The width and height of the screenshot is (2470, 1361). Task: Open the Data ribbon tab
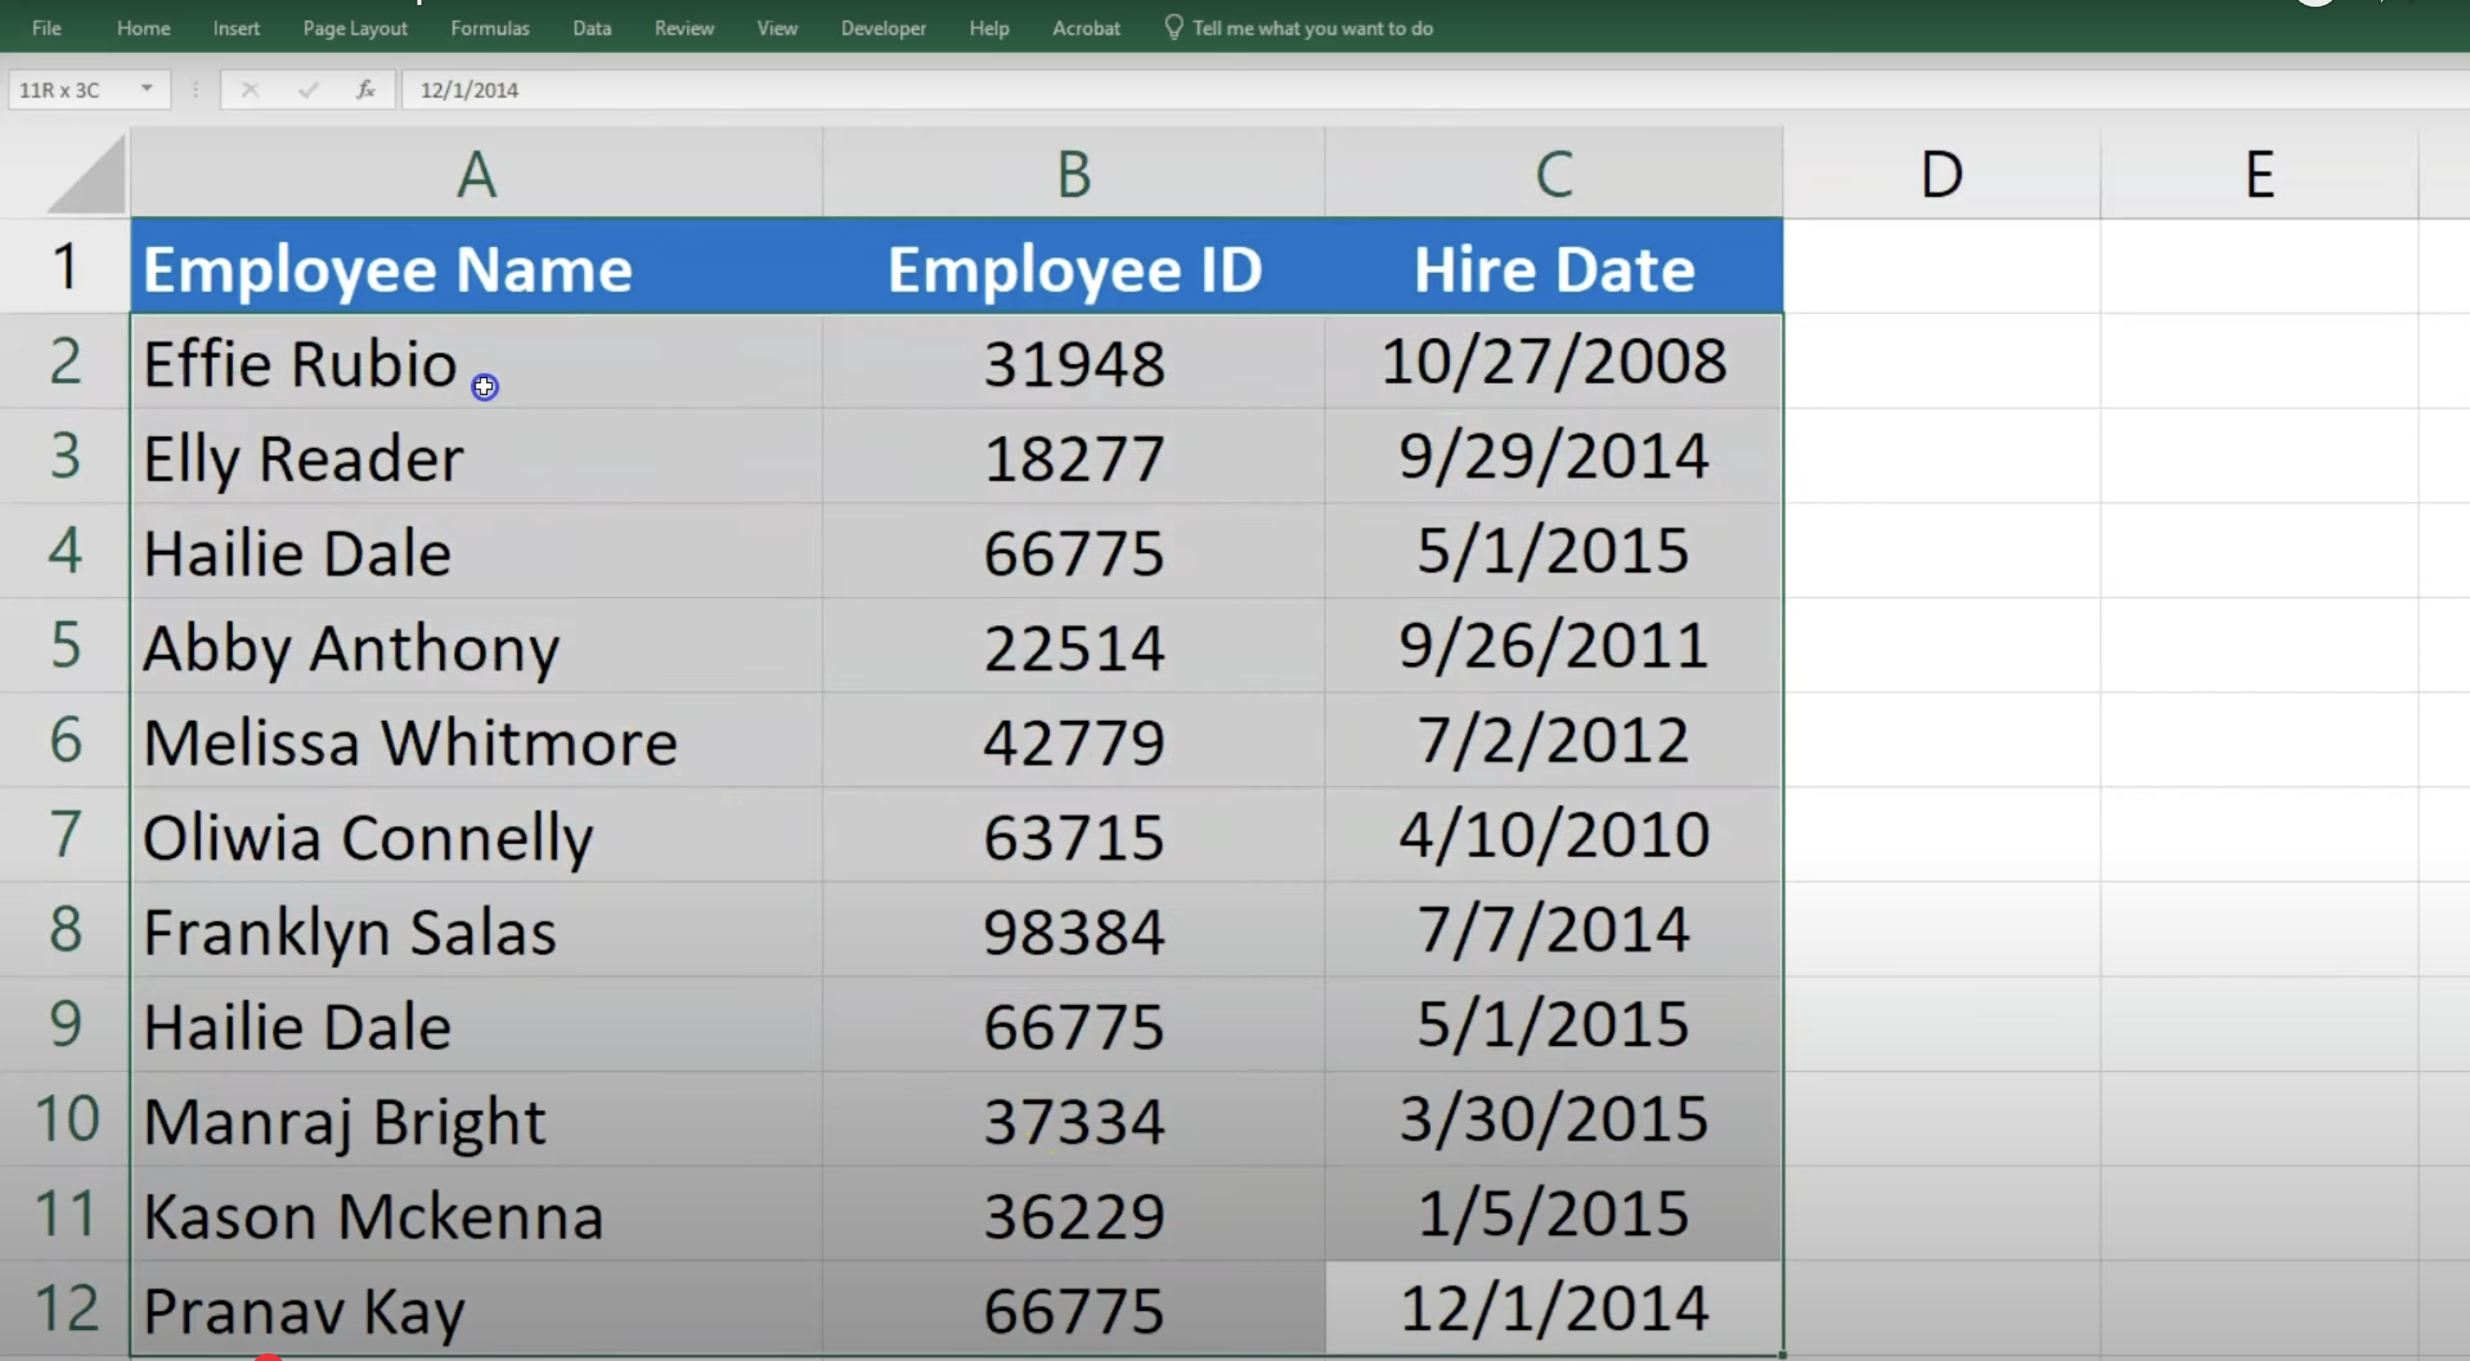click(591, 29)
